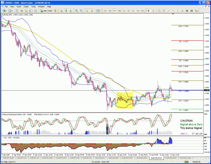Toggle the Chart Shift icon
Screen dimensions: 211x164
tap(92, 11)
